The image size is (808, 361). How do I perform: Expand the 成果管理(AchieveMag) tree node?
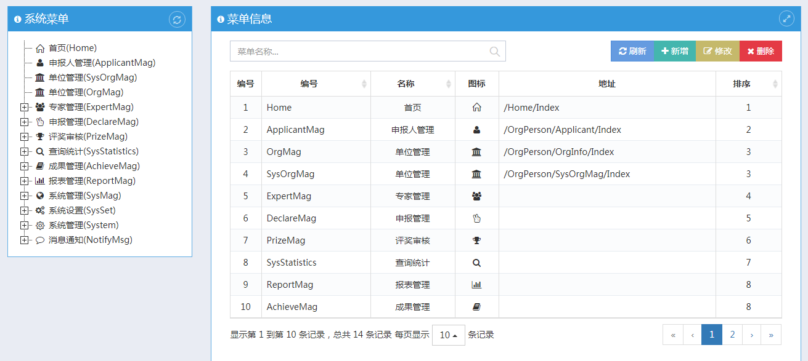(x=24, y=166)
